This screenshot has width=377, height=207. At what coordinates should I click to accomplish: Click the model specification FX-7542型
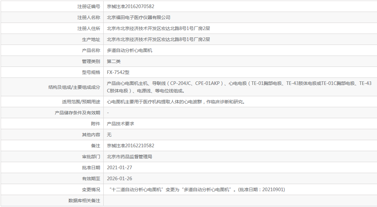coord(119,72)
